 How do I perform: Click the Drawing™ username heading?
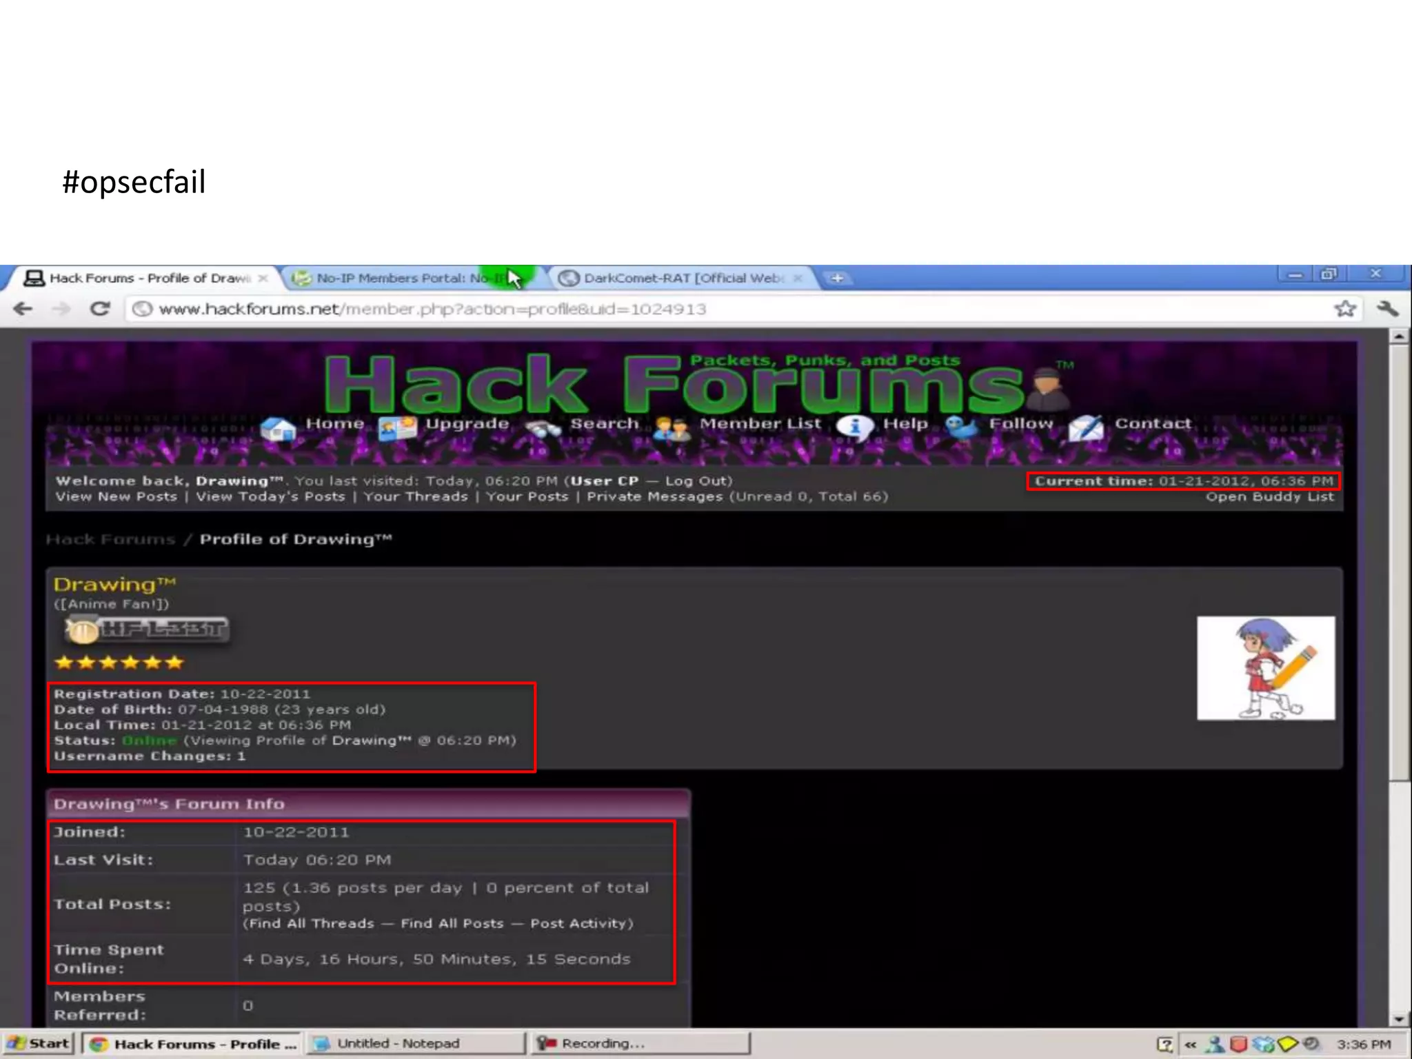(115, 585)
